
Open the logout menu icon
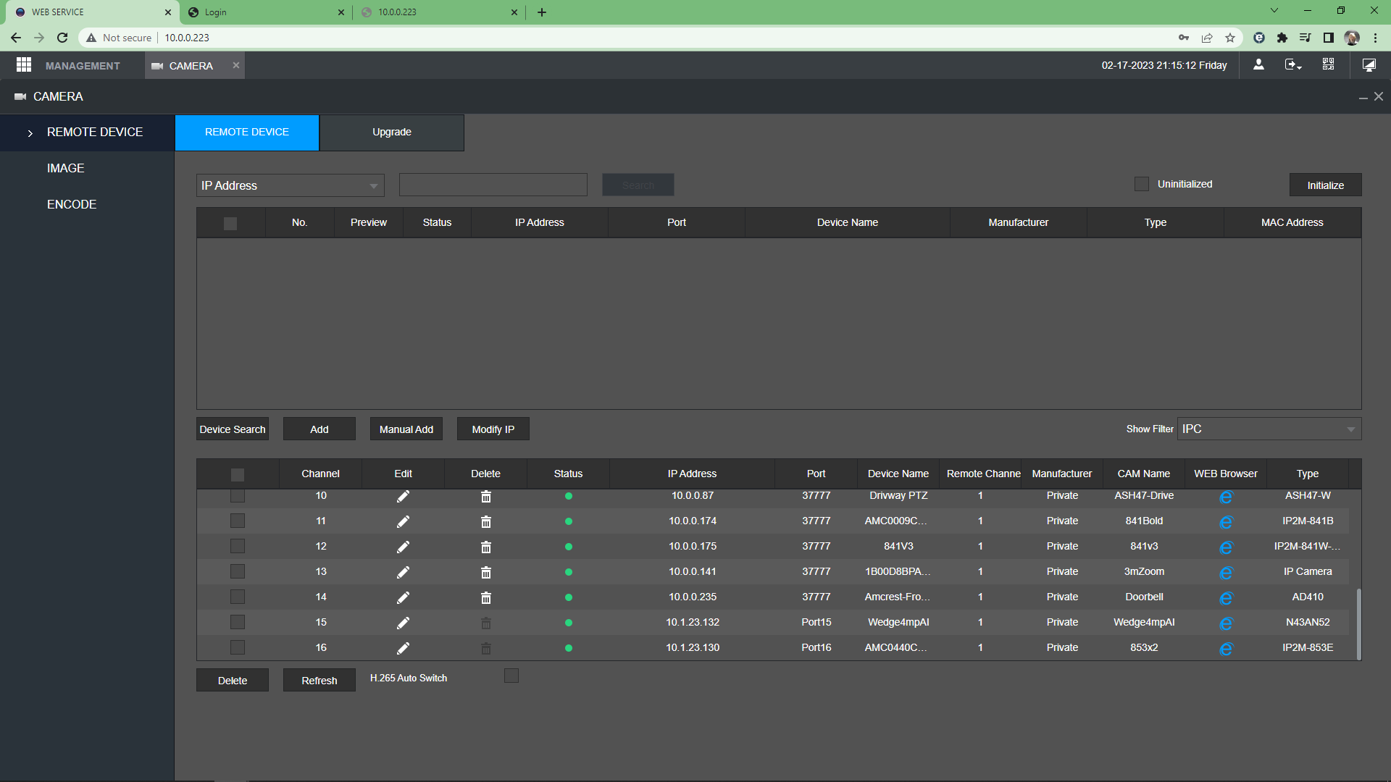pyautogui.click(x=1293, y=64)
